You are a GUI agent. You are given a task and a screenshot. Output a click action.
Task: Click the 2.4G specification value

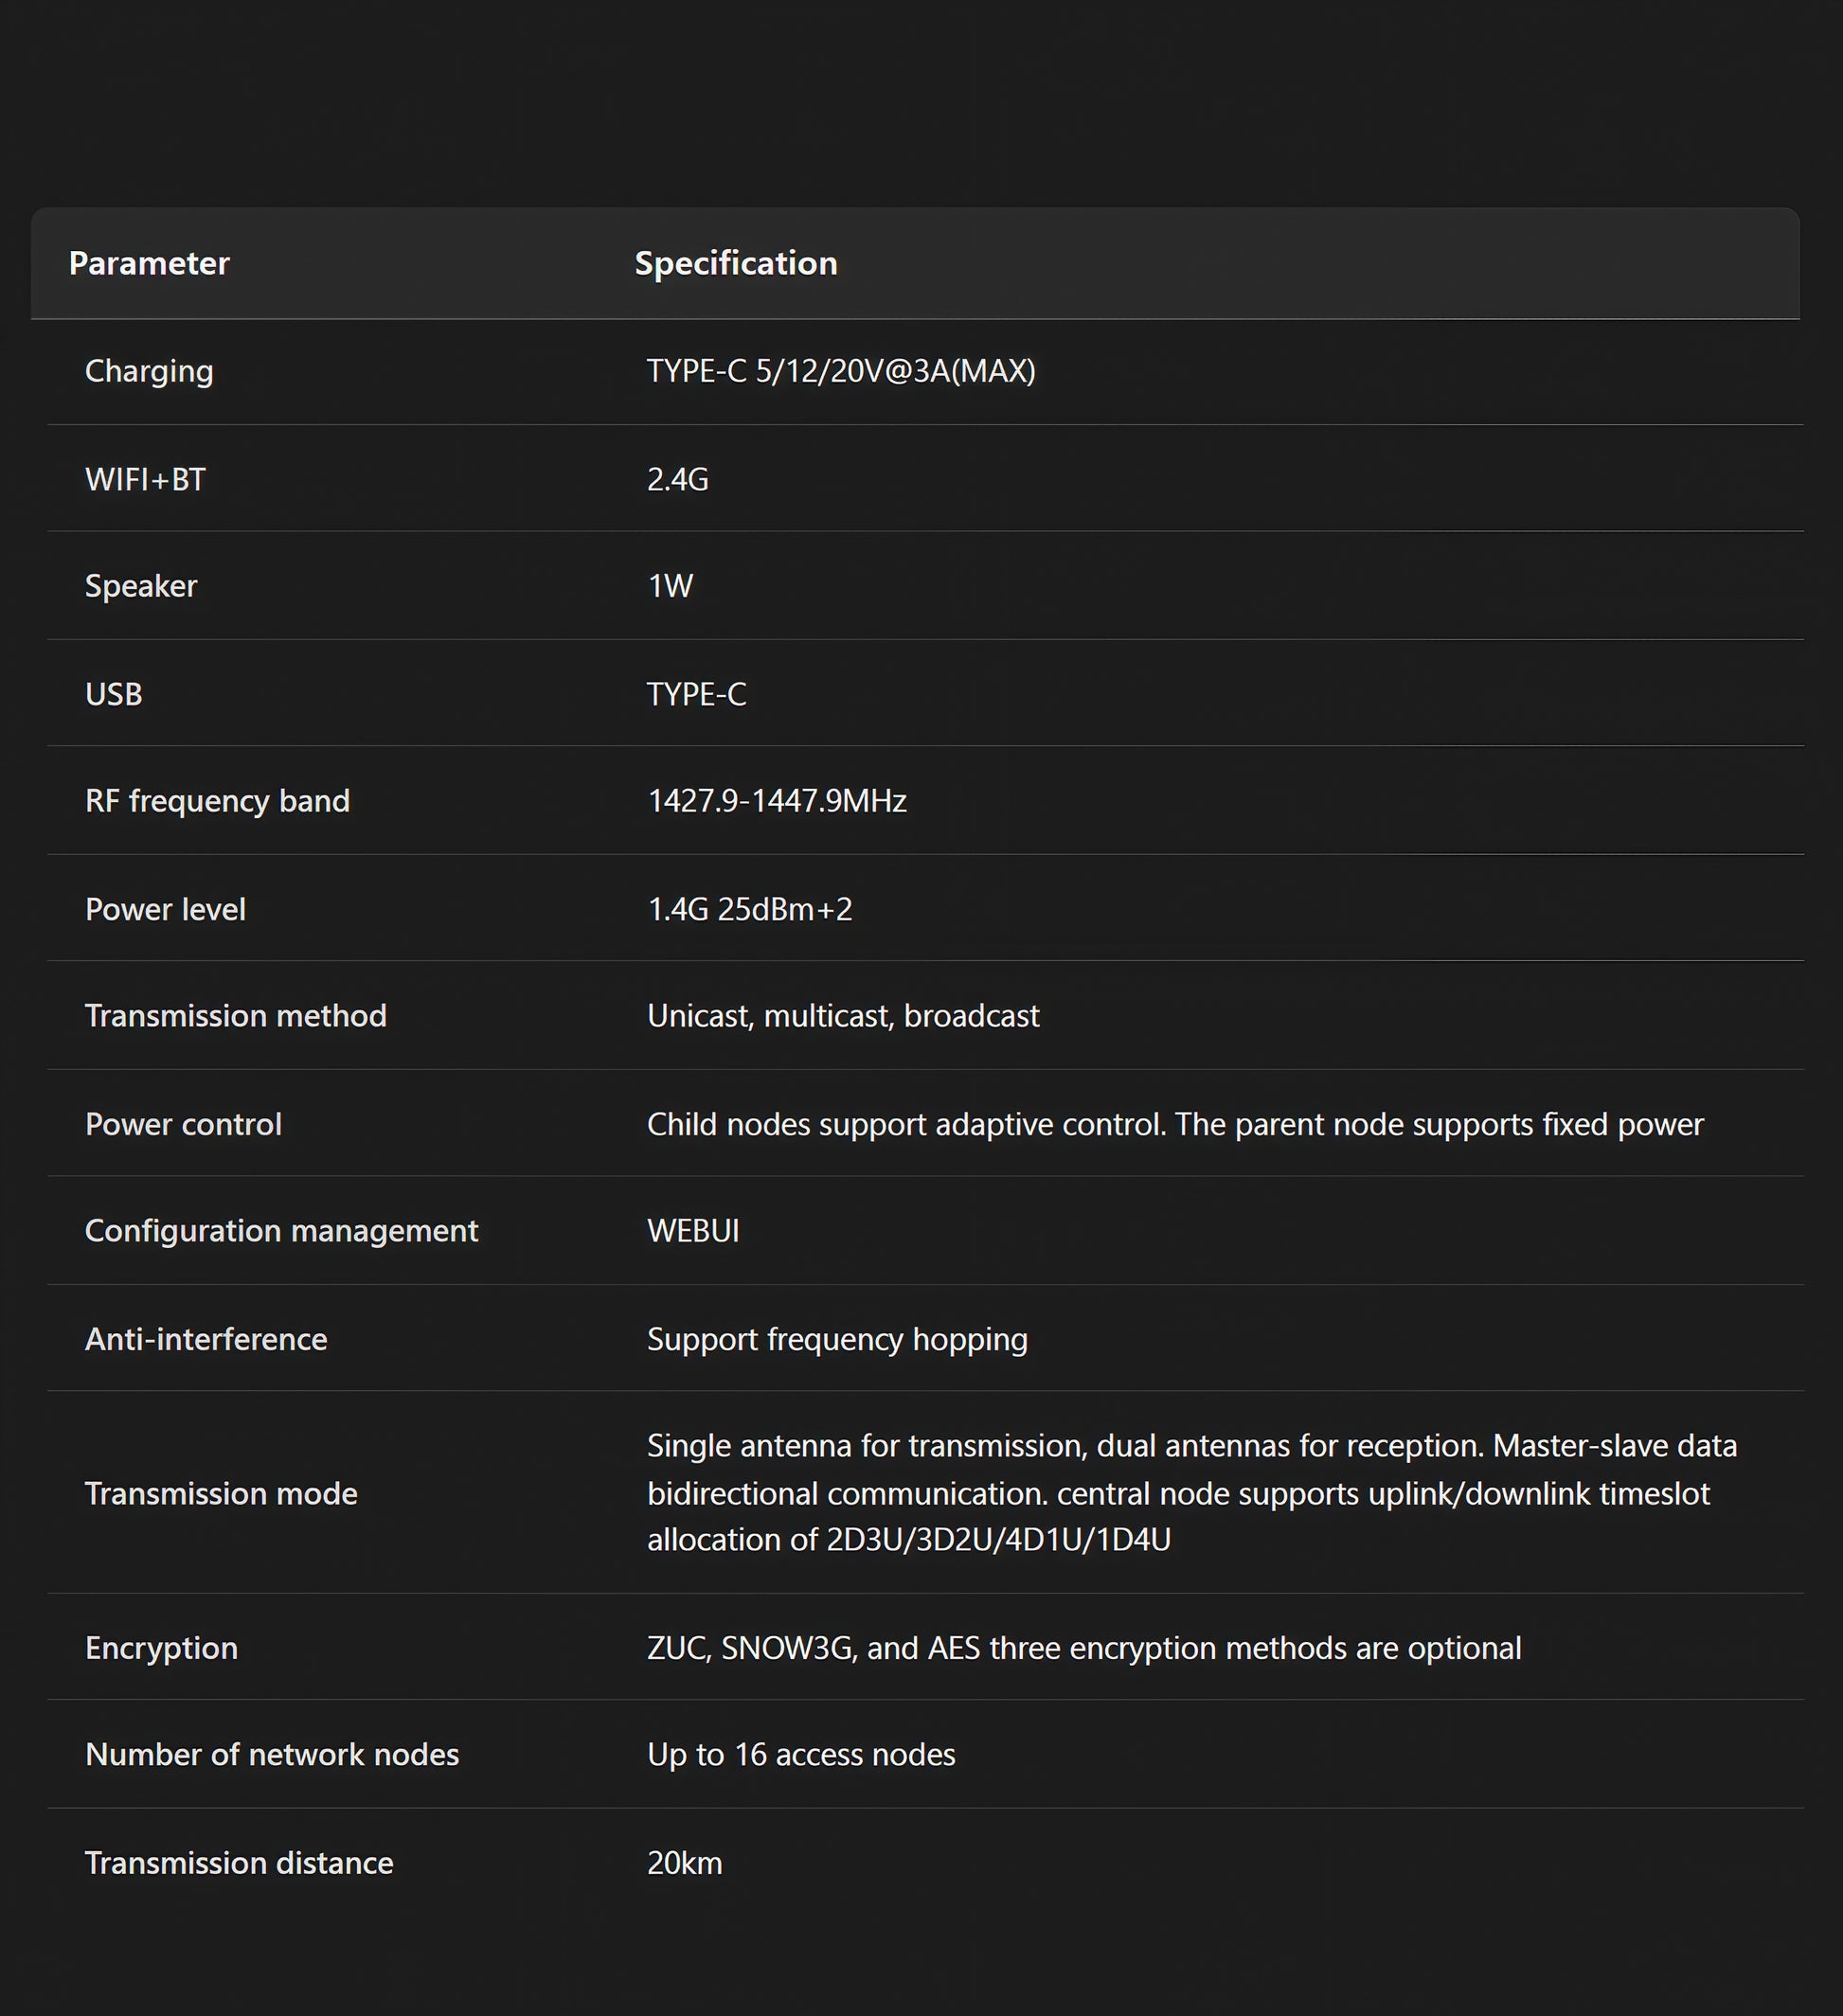click(677, 479)
